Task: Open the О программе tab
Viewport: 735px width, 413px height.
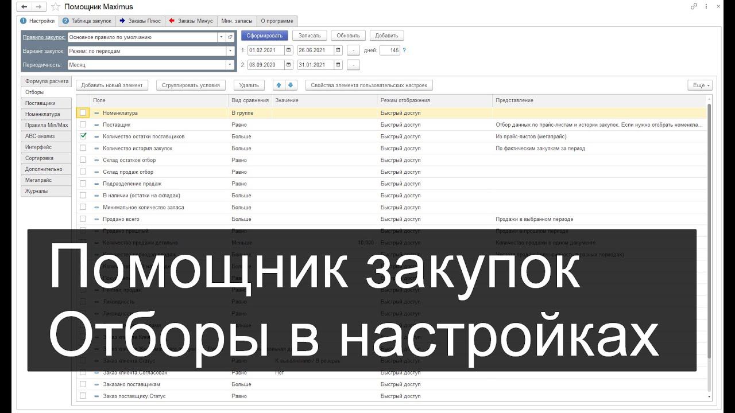Action: tap(277, 21)
